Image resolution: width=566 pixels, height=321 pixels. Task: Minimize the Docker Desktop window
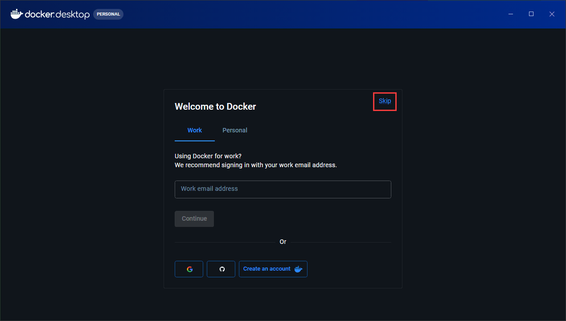(511, 14)
